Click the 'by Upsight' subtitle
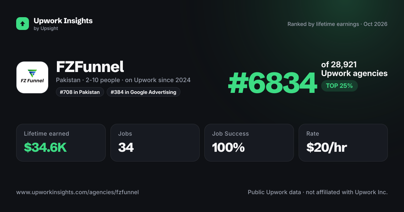This screenshot has width=404, height=212. (x=46, y=29)
